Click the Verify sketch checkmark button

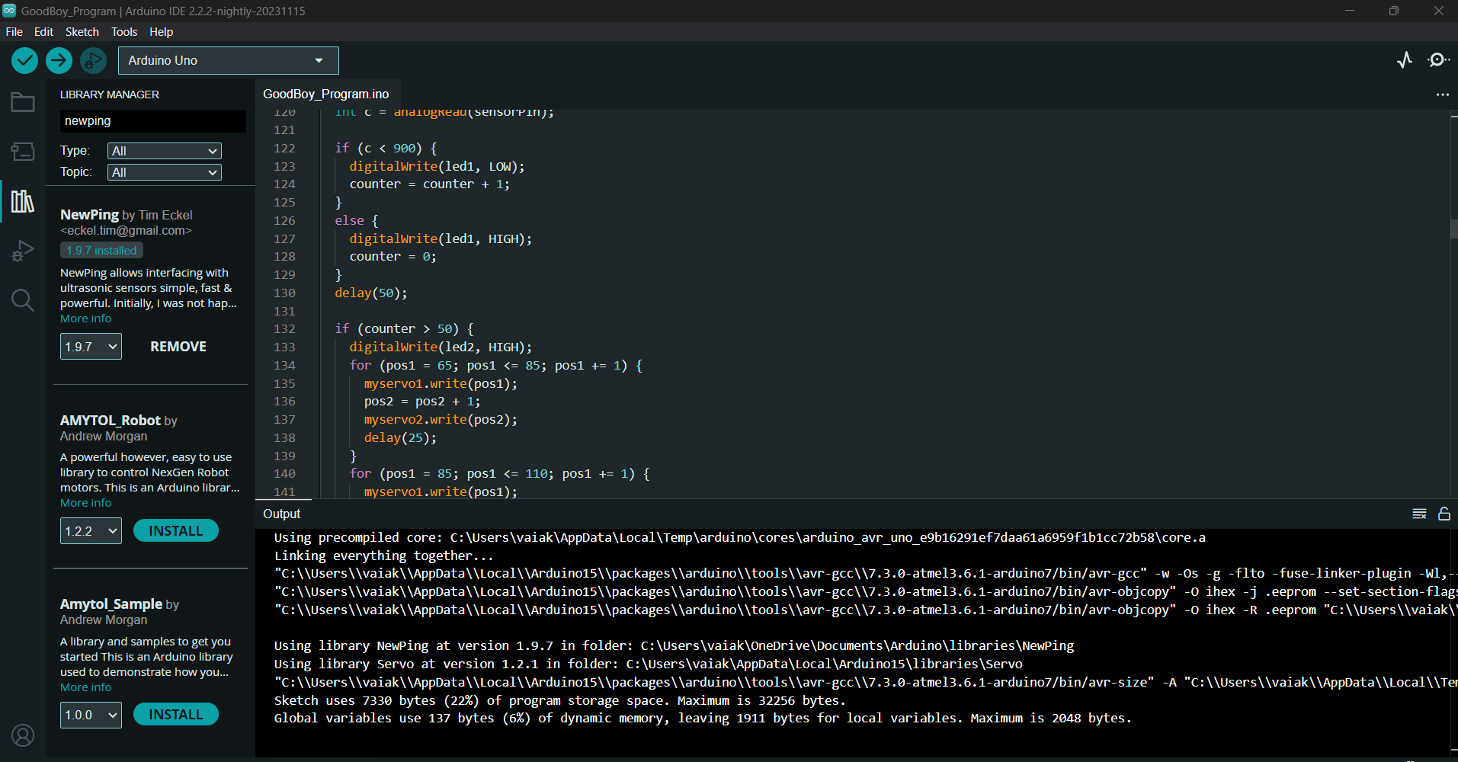pos(24,60)
